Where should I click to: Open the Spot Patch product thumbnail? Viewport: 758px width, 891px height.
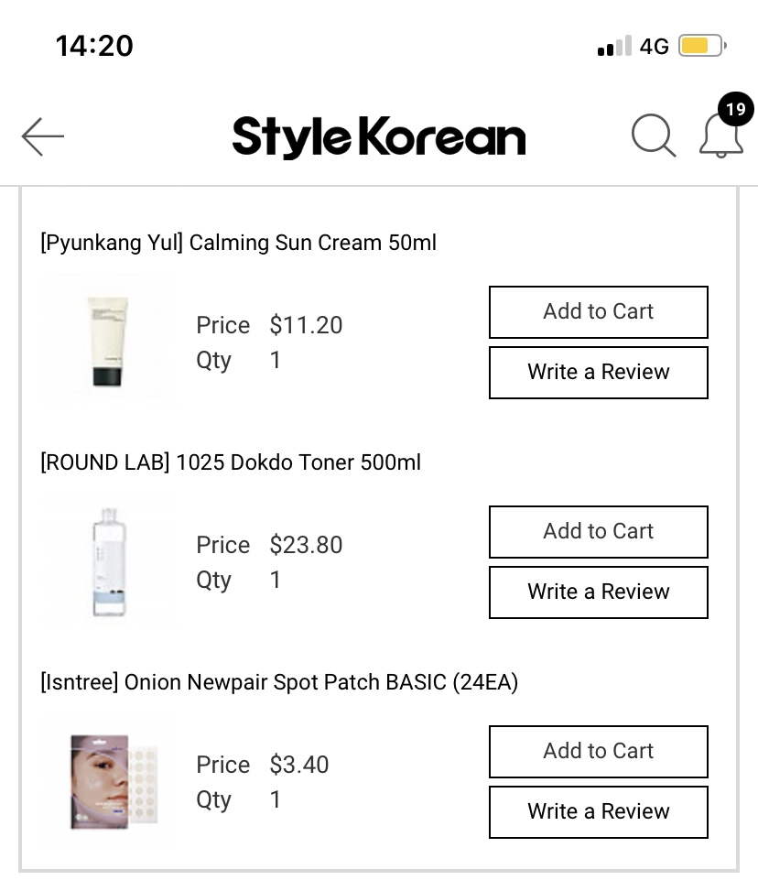click(109, 782)
